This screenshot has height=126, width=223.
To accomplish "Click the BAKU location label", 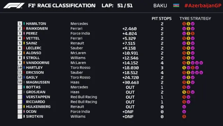I will pyautogui.click(x=160, y=6).
